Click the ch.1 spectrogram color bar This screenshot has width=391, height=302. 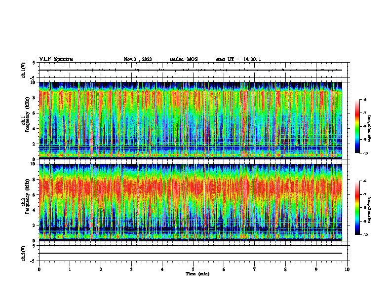(357, 126)
